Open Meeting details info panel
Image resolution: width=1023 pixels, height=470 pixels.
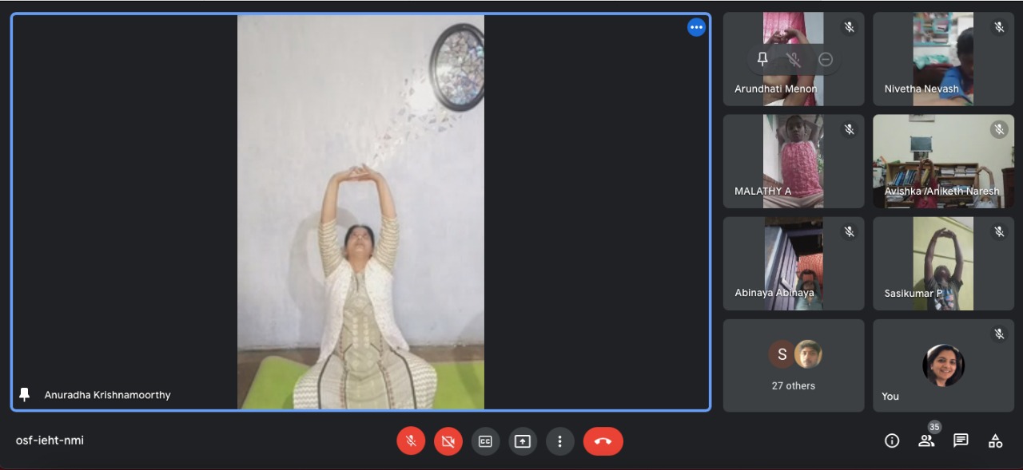tap(892, 440)
